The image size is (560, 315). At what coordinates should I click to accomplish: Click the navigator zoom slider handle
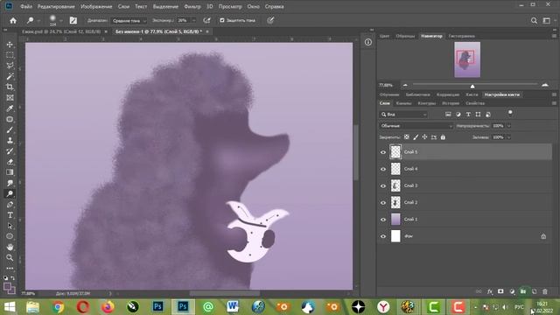pyautogui.click(x=472, y=86)
